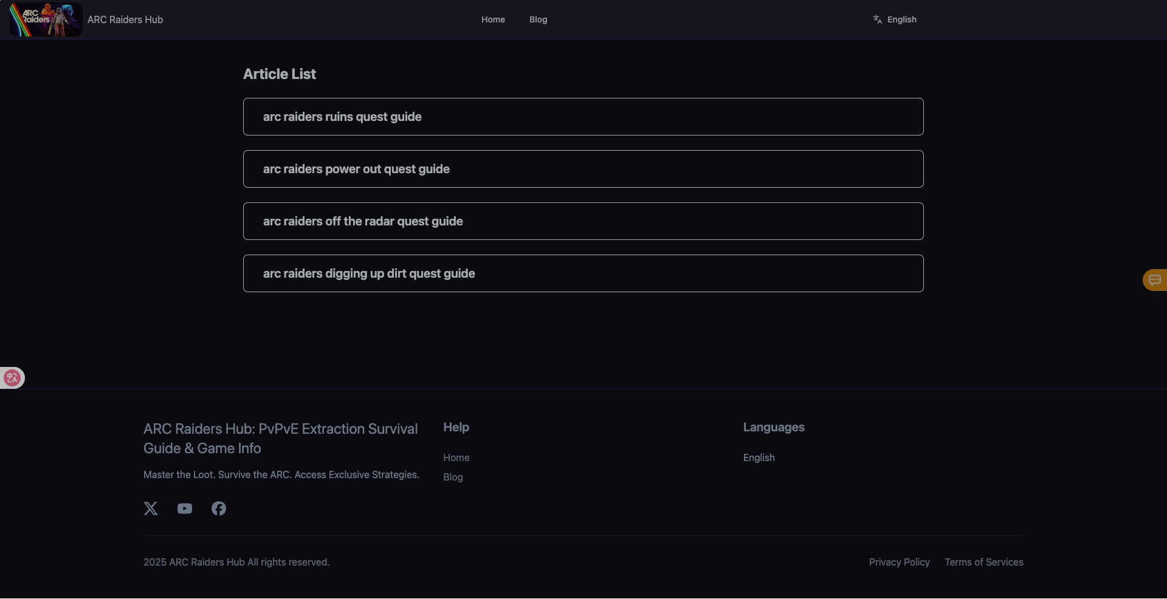Click the gold chat feedback bubble on right edge
This screenshot has height=599, width=1167.
click(x=1154, y=280)
